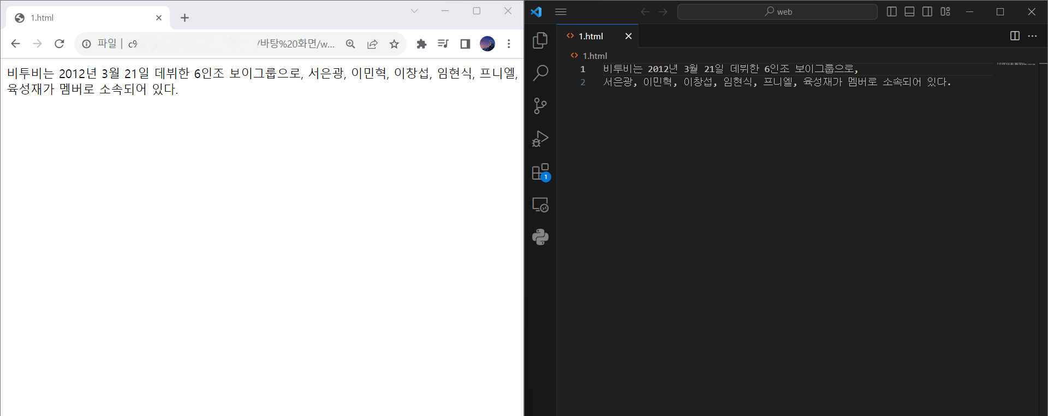Click editor line two text
This screenshot has height=416, width=1048.
point(777,82)
